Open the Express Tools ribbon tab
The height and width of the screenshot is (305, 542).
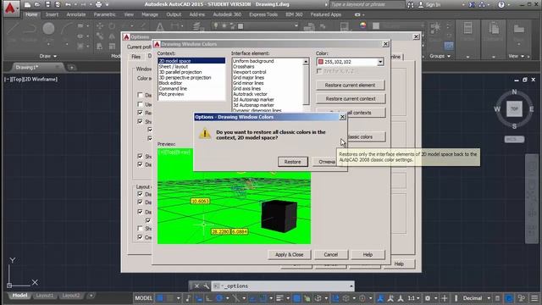click(x=263, y=14)
